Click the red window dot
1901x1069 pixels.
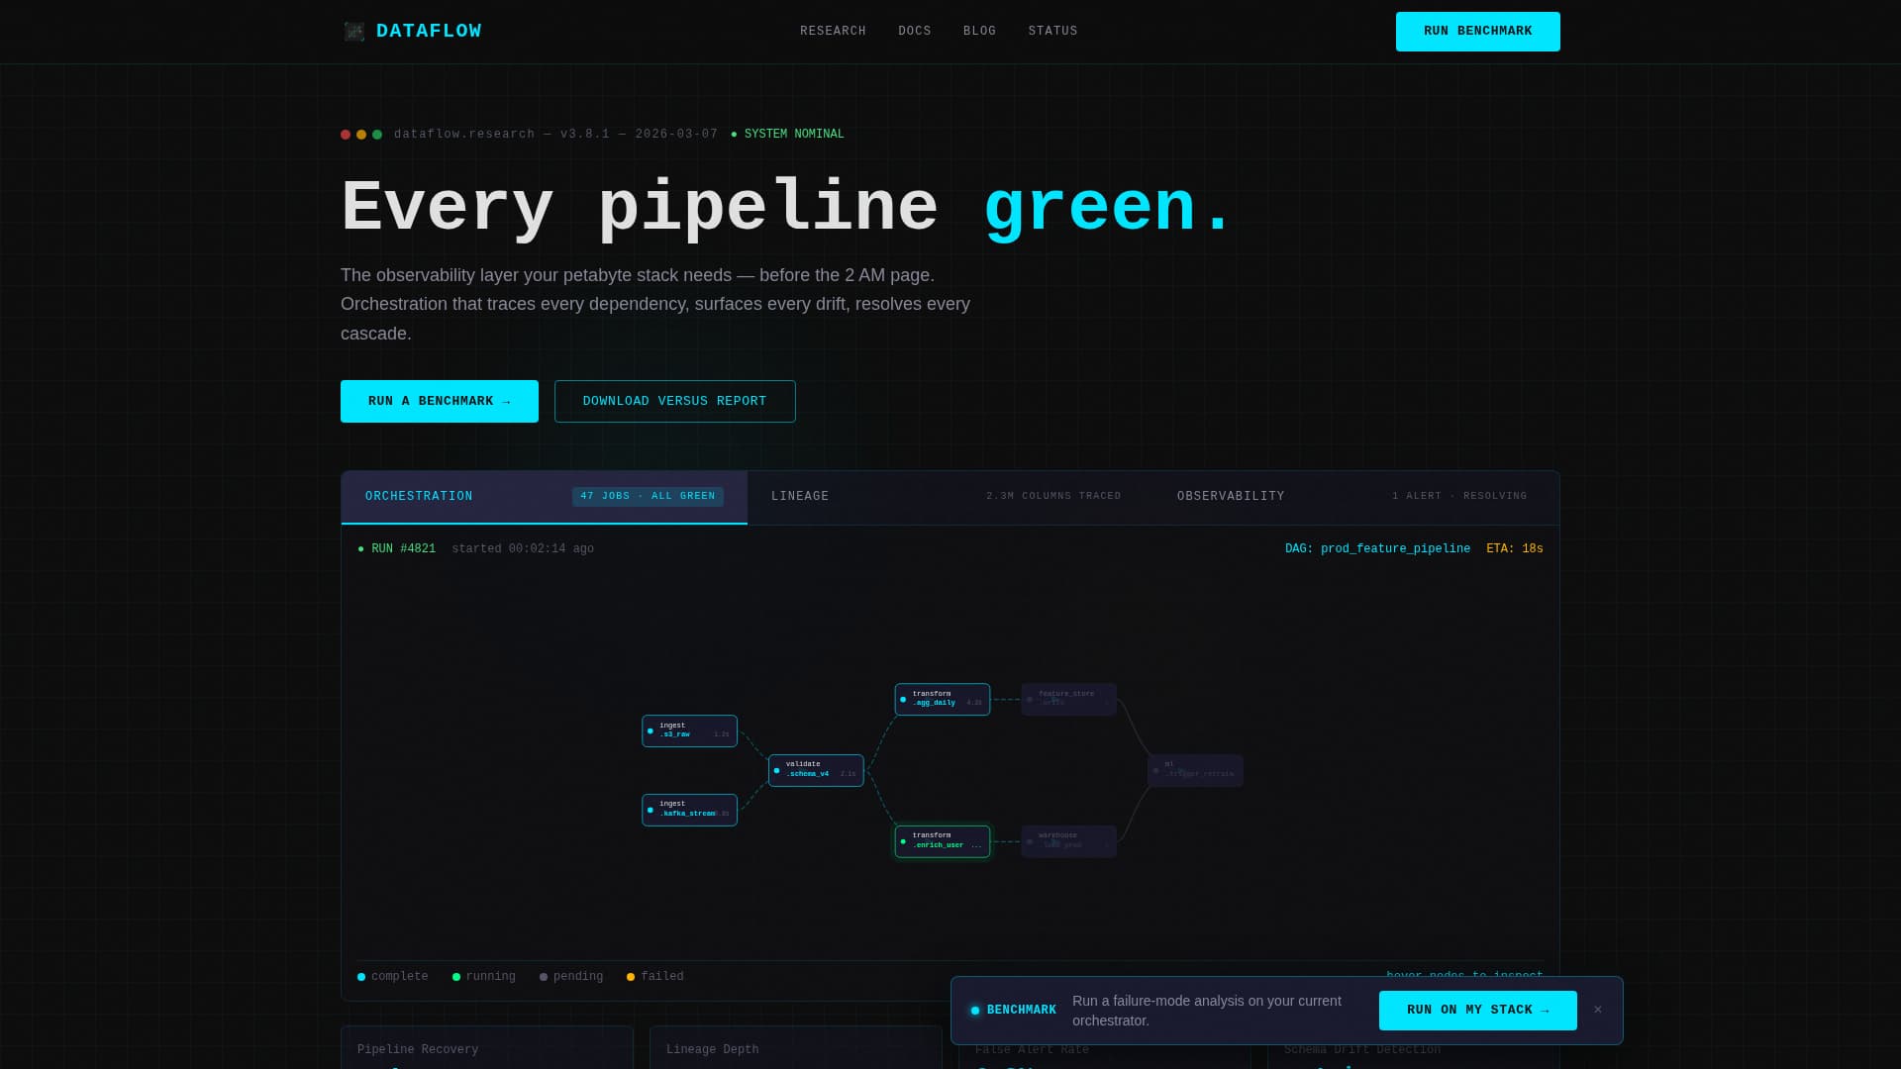click(346, 135)
